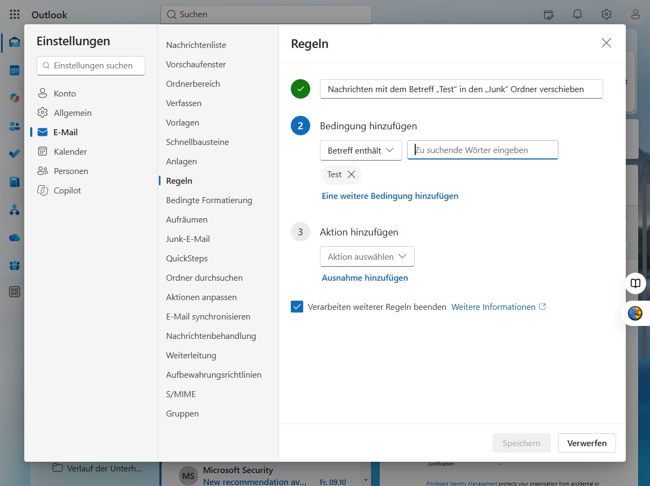Expand the "Betreff enthält" condition dropdown

pyautogui.click(x=361, y=150)
